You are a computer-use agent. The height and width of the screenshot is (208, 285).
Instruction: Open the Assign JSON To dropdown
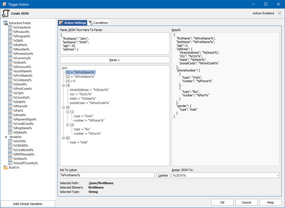point(277,175)
